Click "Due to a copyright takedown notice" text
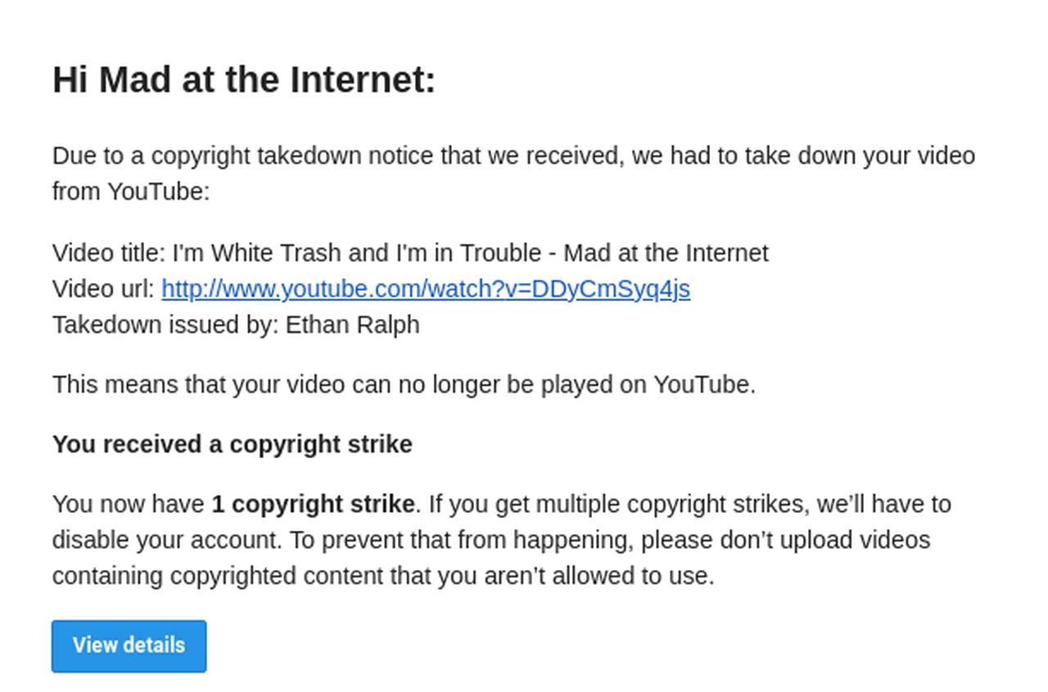Viewport: 1048px width, 692px height. tap(242, 155)
